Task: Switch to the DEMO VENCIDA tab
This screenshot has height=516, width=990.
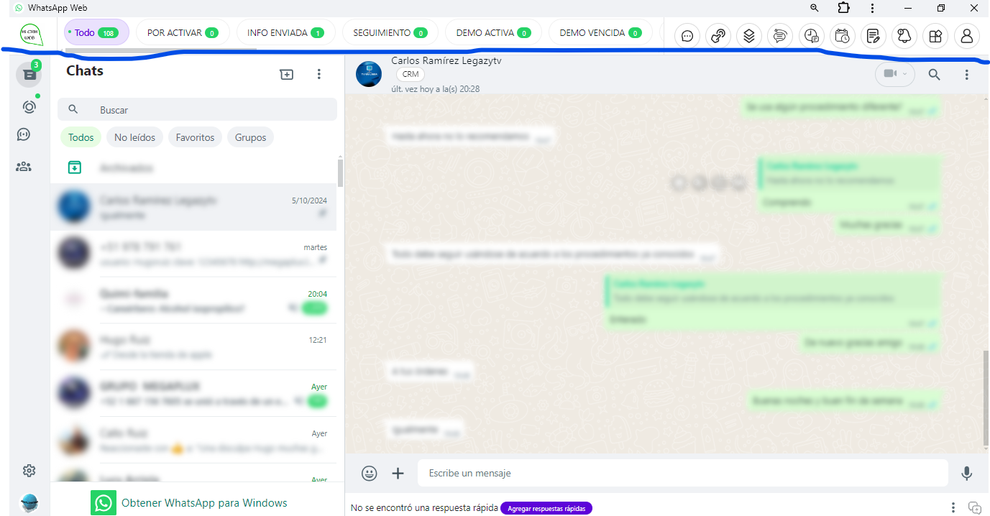Action: [600, 32]
